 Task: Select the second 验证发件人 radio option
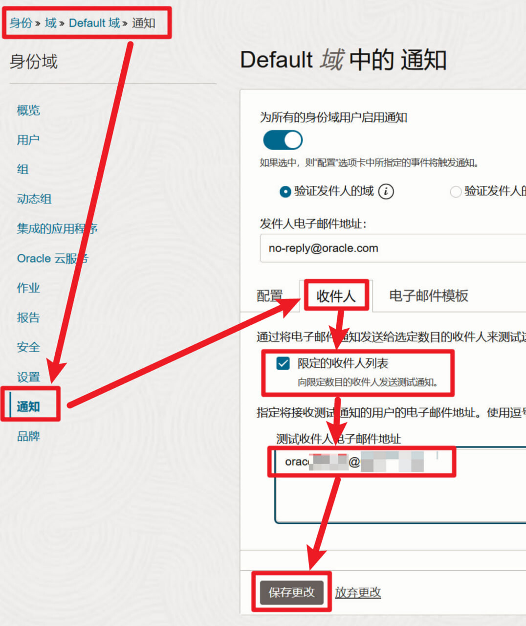coord(455,192)
